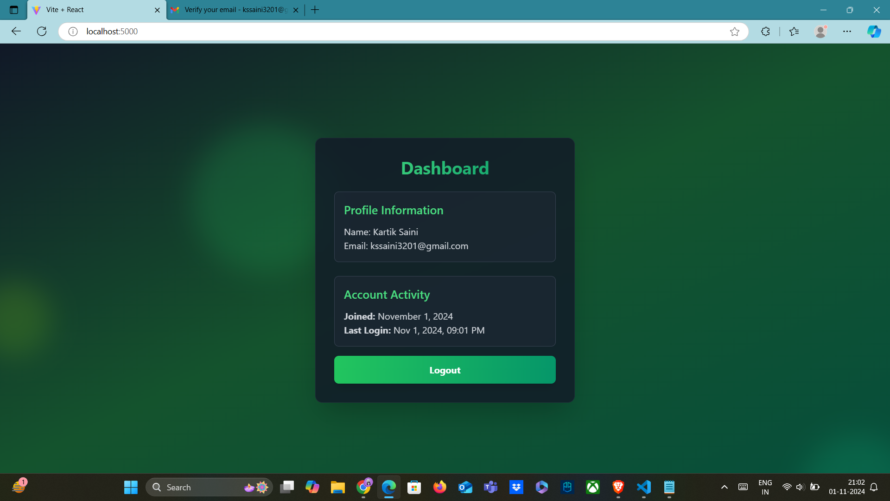Screen dimensions: 890x501
Task: Click the Name: Kartik Saini text
Action: (x=381, y=232)
